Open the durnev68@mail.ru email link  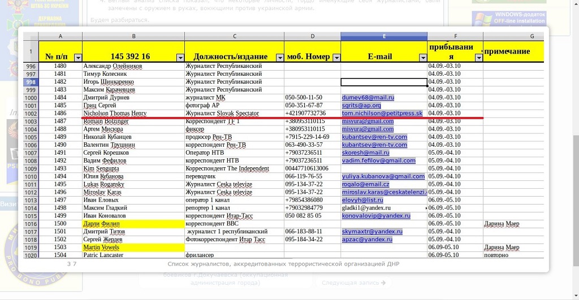coord(368,98)
